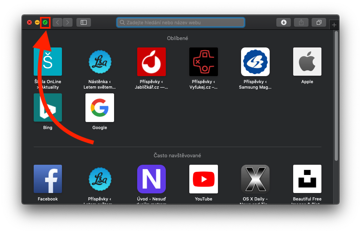The image size is (361, 233).
Task: Add a new tab with plus button
Action: (x=334, y=25)
